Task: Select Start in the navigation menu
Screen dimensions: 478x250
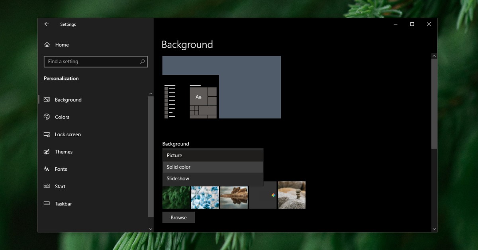Action: [60, 186]
